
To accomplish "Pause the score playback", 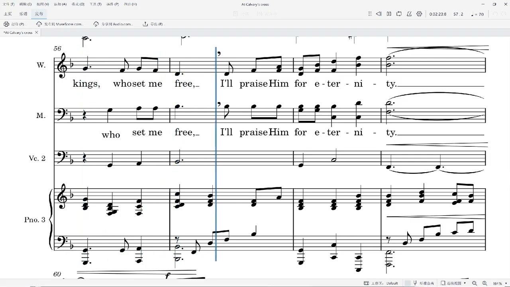I will click(389, 14).
